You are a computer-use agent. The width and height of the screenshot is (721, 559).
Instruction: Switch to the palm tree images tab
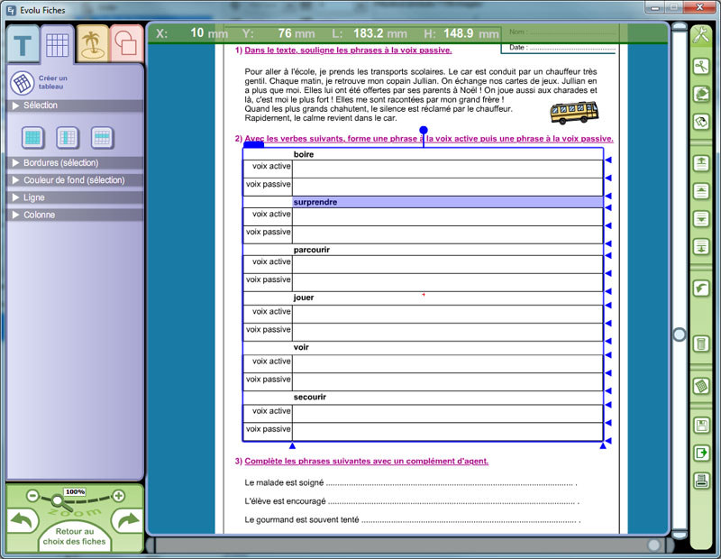point(91,42)
